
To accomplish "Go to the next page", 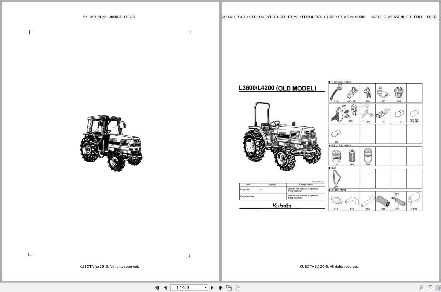I will coord(212,288).
